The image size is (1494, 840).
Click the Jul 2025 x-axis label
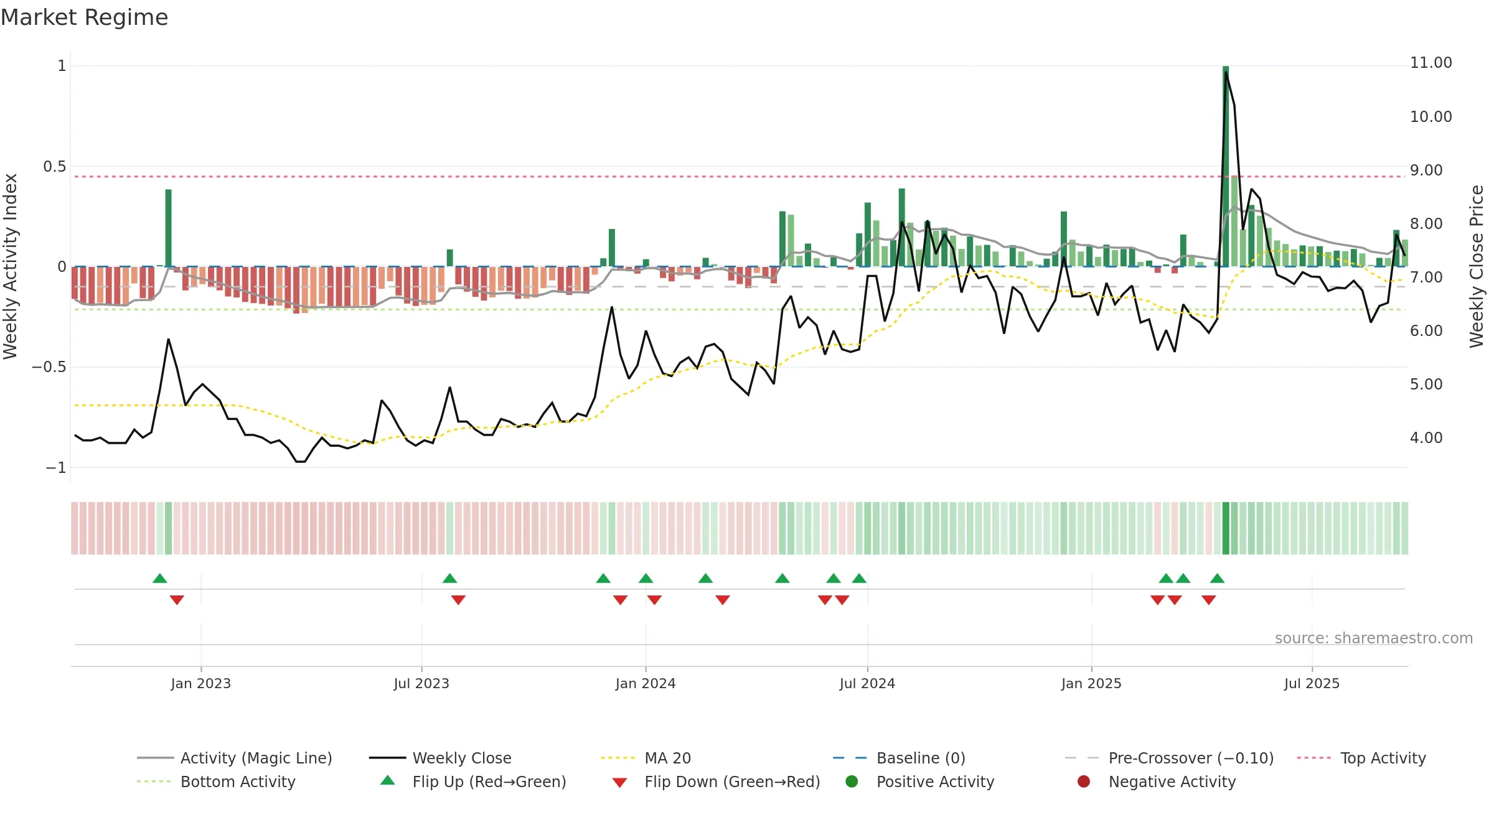pyautogui.click(x=1312, y=683)
